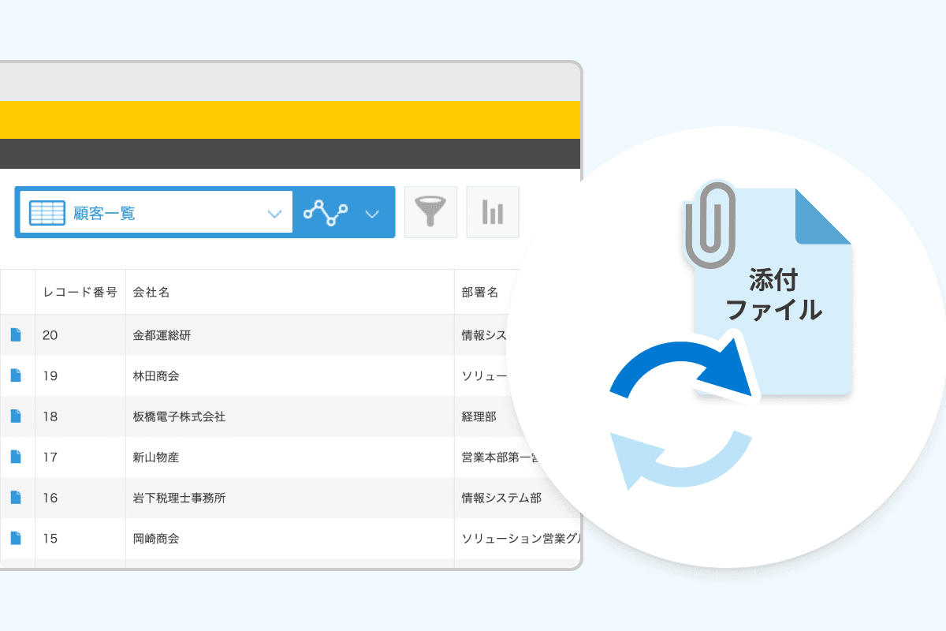946x631 pixels.
Task: Open the aggregate chart icon
Action: pyautogui.click(x=492, y=211)
